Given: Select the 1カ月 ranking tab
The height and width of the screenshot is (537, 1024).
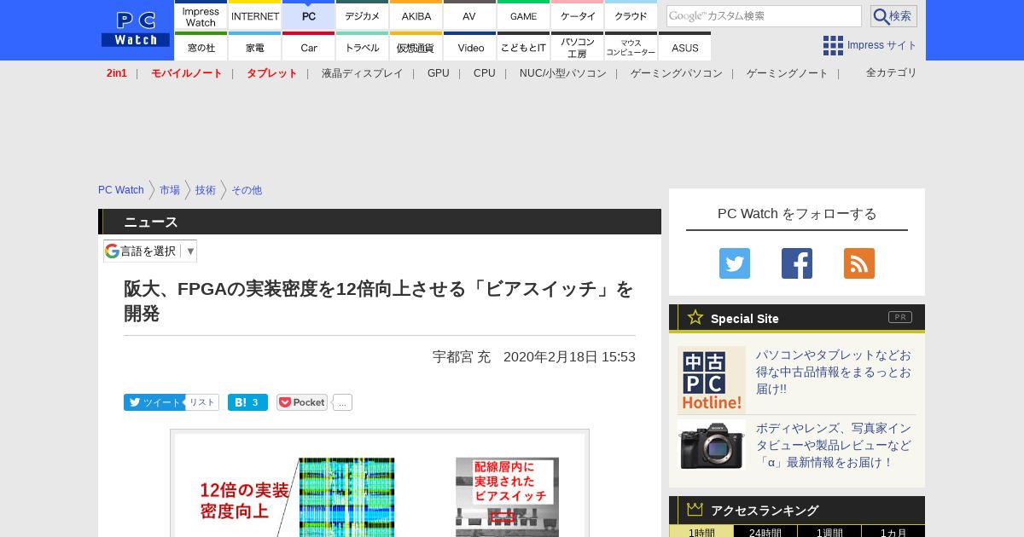Looking at the screenshot, I should 893,532.
